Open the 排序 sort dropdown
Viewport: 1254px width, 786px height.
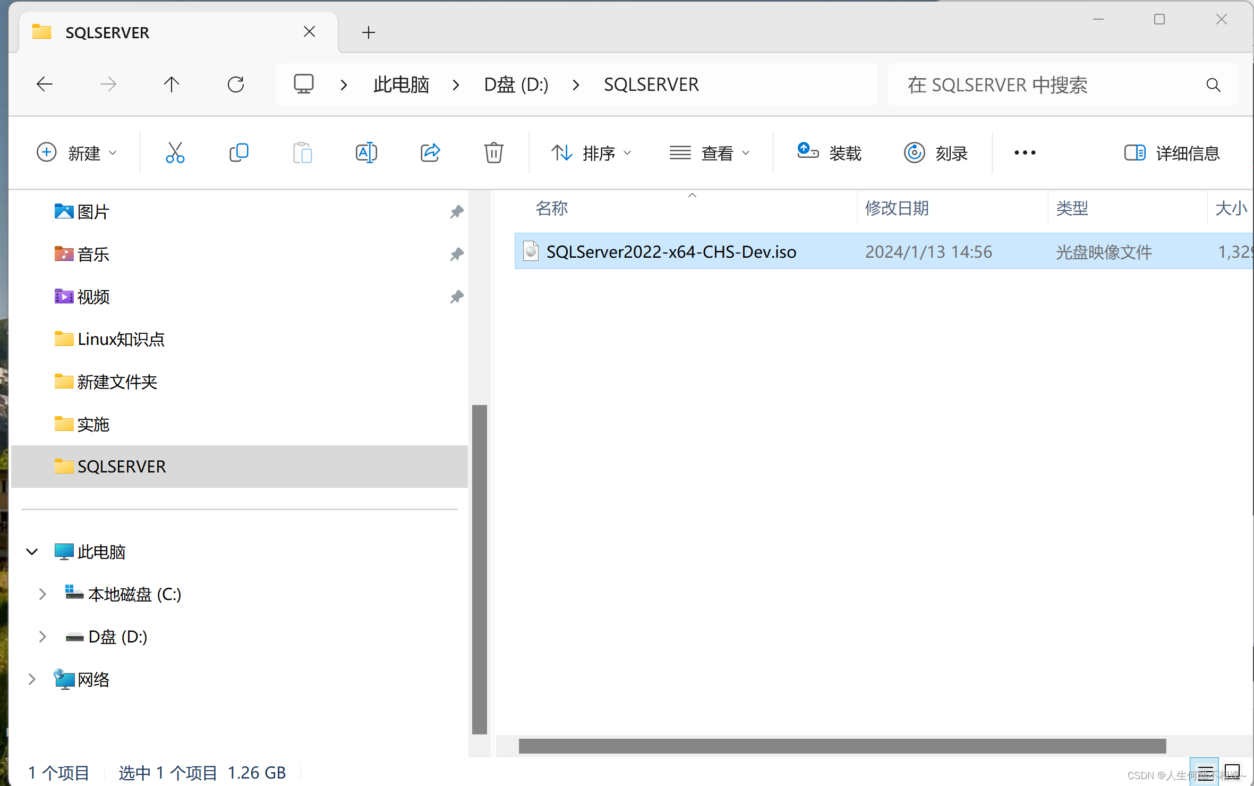click(591, 153)
